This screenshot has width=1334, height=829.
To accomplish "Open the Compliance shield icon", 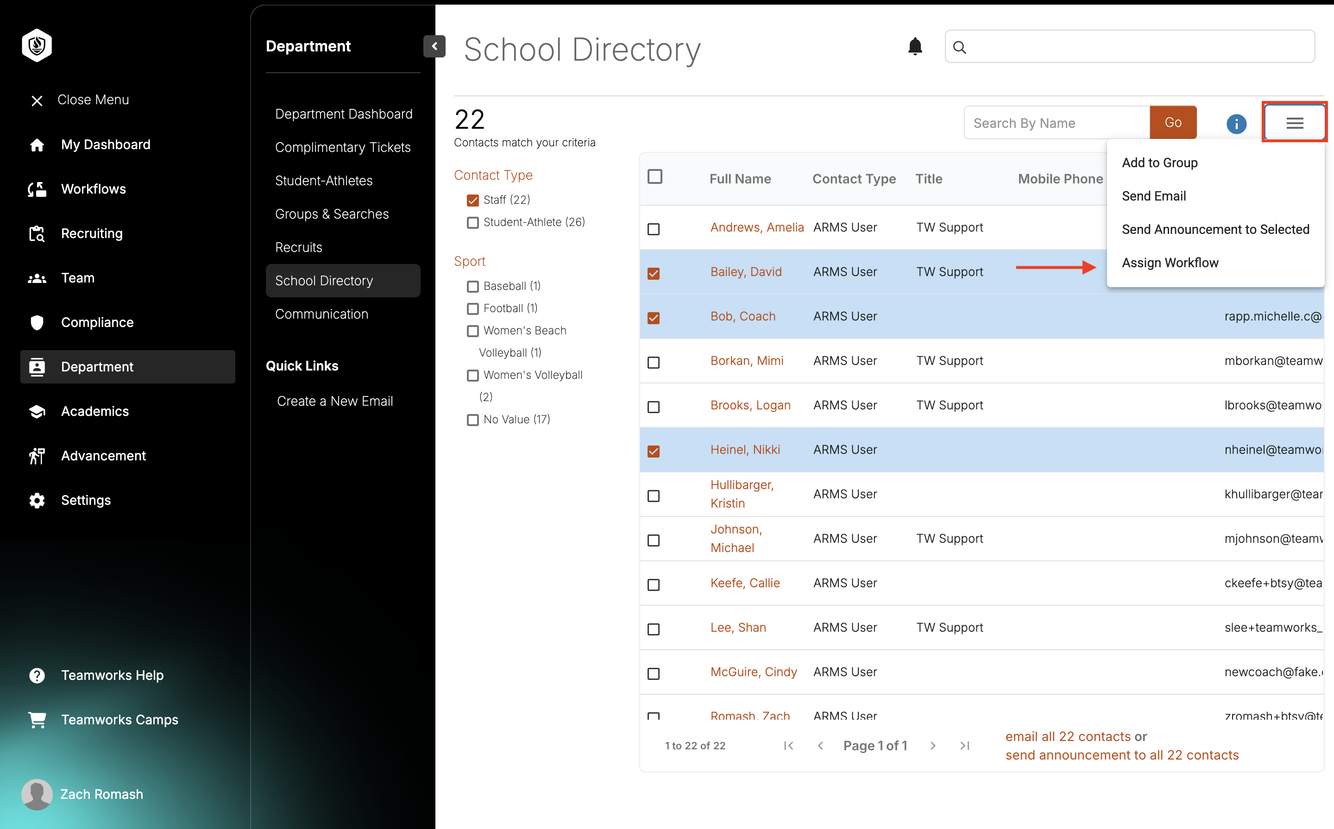I will tap(37, 322).
